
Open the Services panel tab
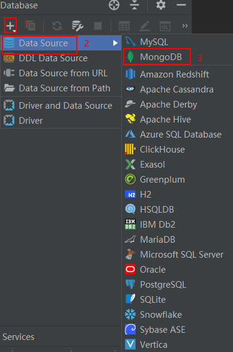(x=19, y=337)
